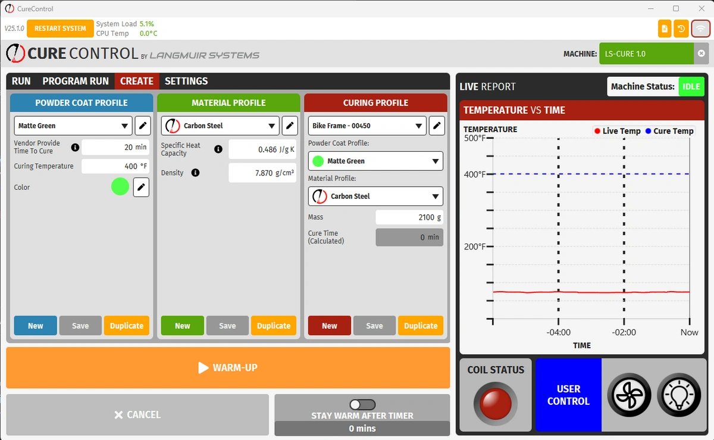Click the Wi-Fi connection icon

(x=700, y=28)
